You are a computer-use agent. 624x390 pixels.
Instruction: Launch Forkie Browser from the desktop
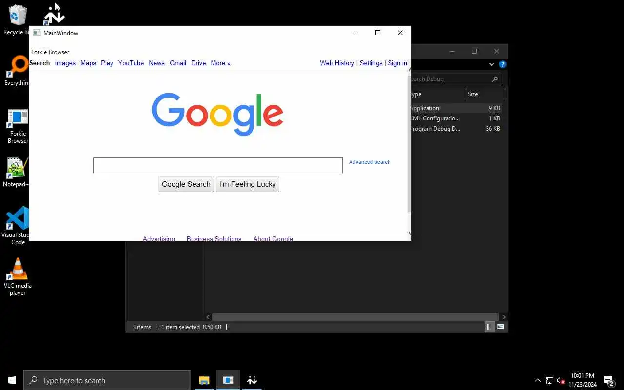point(18,126)
